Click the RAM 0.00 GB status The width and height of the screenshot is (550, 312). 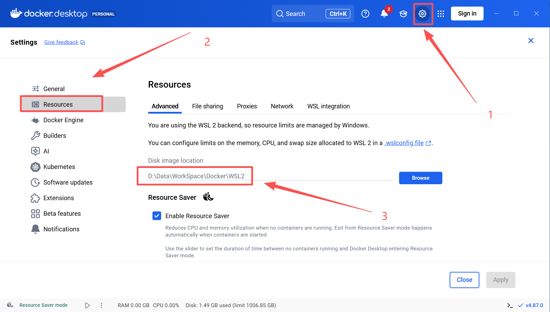pos(133,305)
